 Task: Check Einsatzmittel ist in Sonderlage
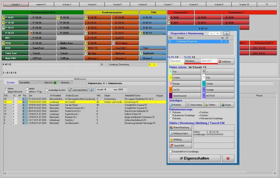point(170,151)
